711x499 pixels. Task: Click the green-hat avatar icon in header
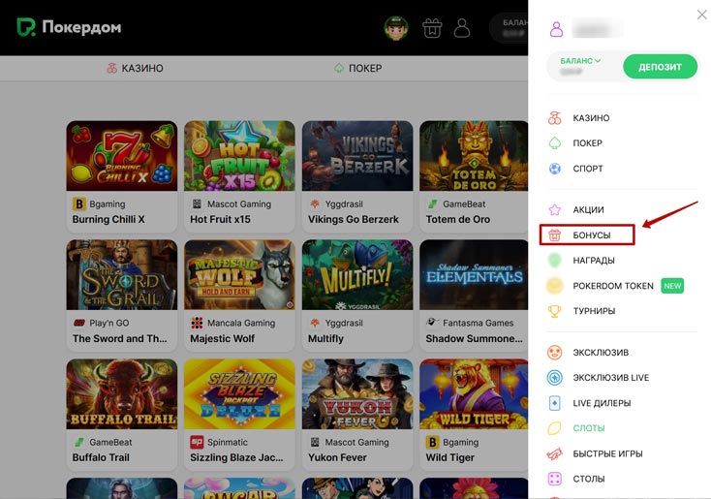click(395, 28)
